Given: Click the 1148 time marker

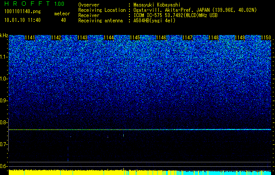Looking at the screenshot, I should tap(213, 38).
